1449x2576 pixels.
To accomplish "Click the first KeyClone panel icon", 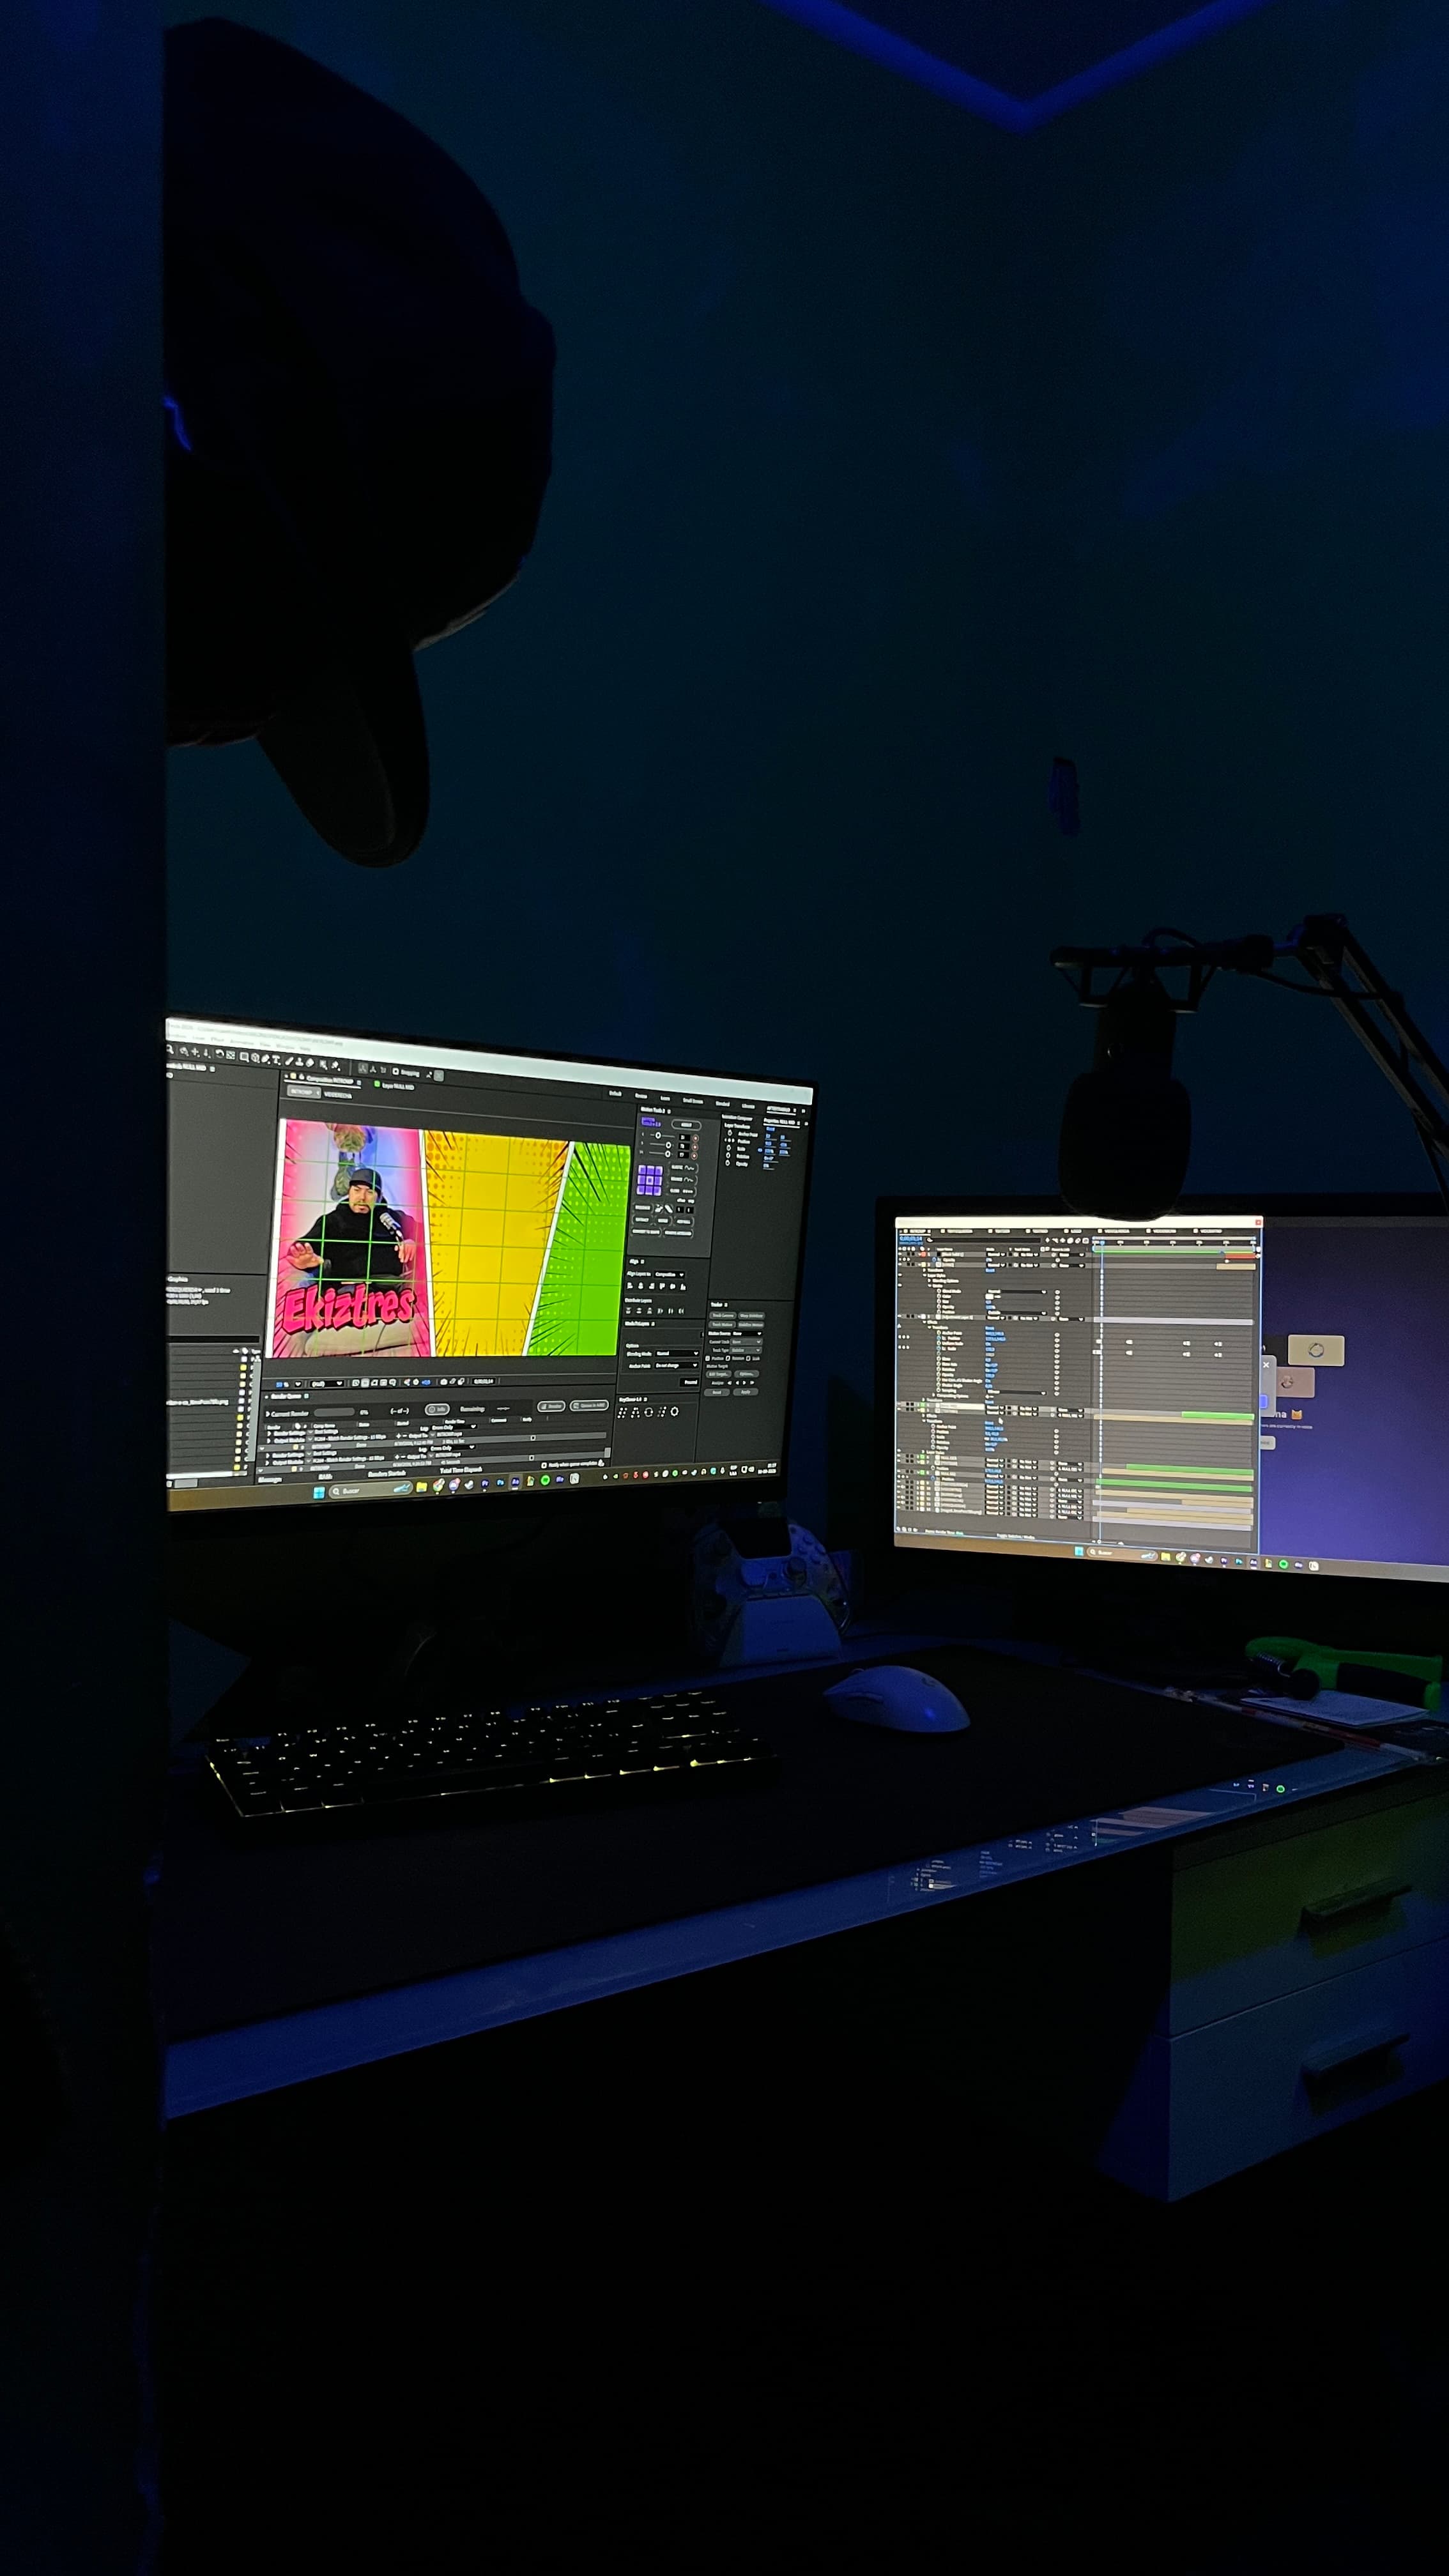I will point(623,1412).
